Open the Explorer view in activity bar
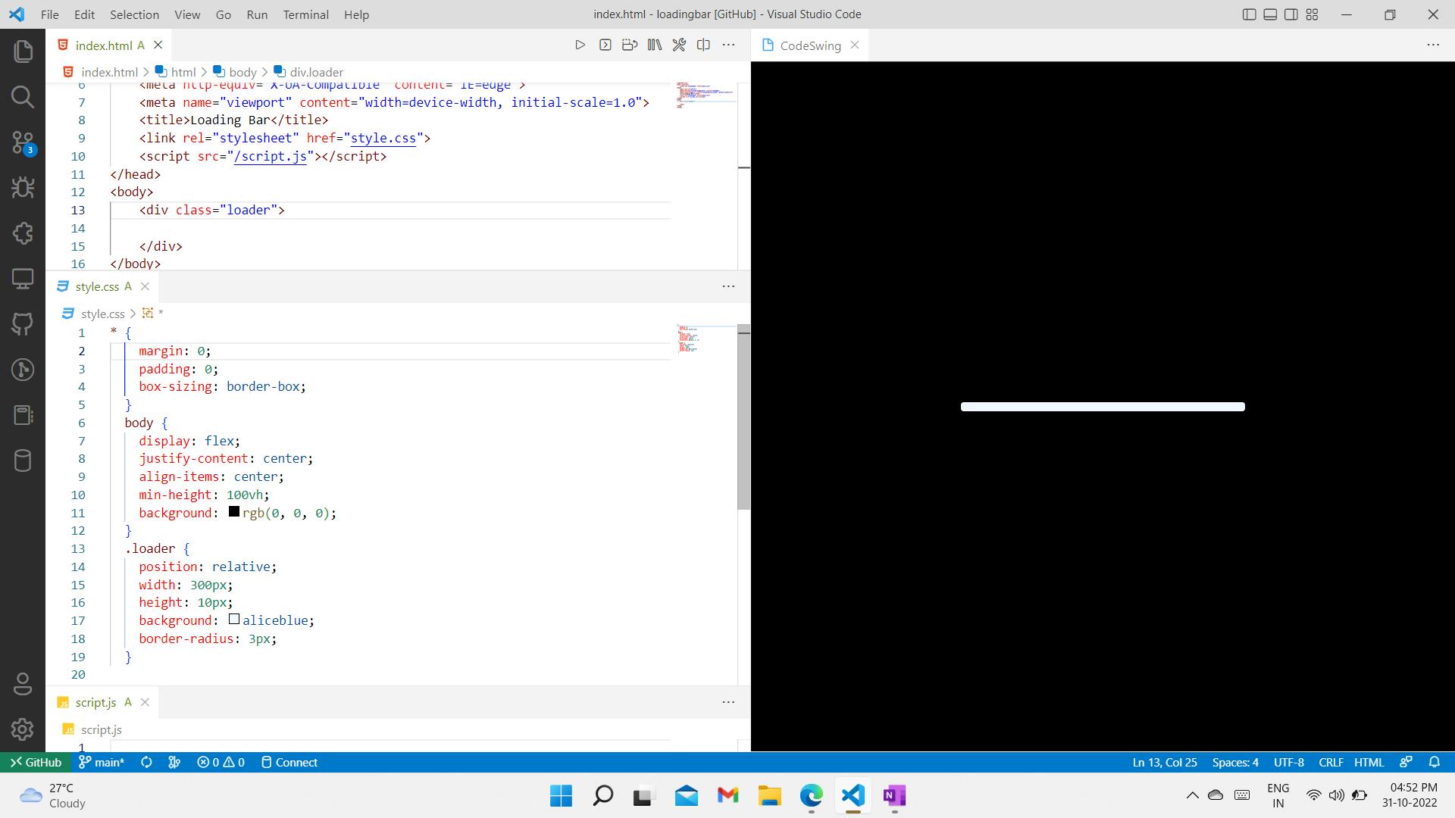This screenshot has height=818, width=1455. point(23,51)
